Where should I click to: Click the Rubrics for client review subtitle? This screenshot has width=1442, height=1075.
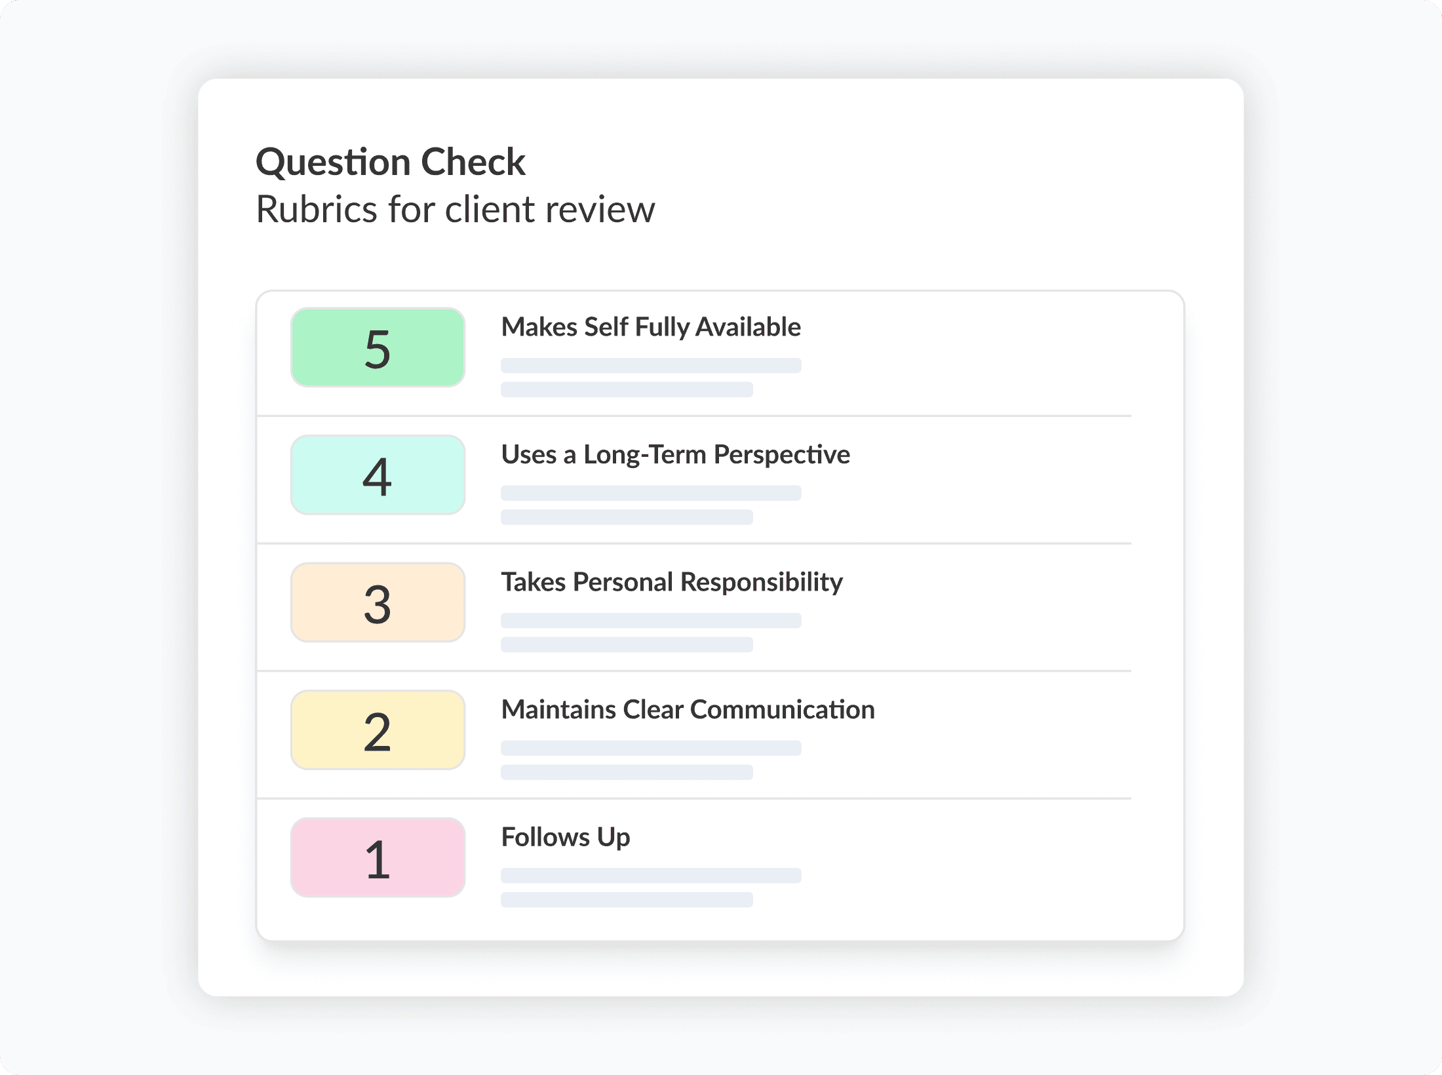tap(456, 210)
